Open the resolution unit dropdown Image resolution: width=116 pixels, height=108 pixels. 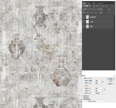99,93
